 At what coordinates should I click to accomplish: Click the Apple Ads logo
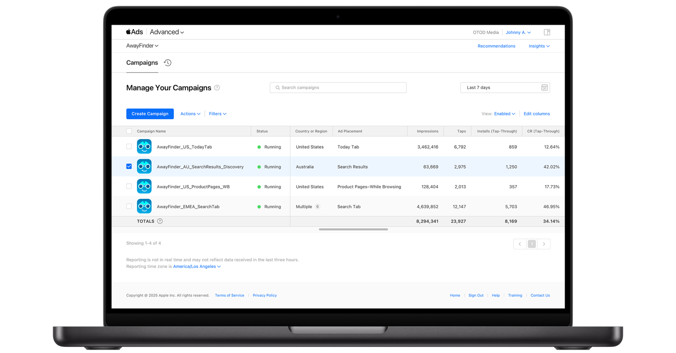[x=134, y=32]
